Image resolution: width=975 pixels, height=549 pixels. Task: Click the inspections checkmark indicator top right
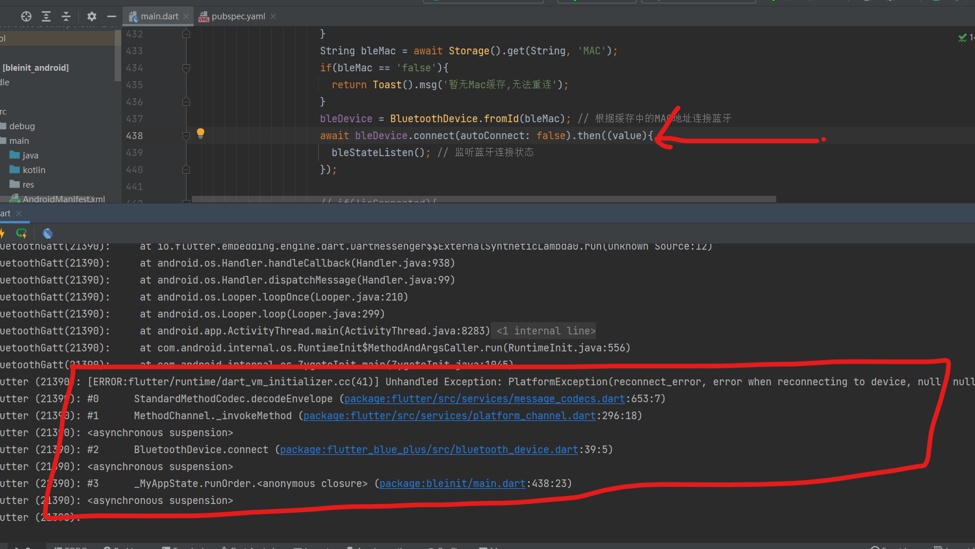click(x=963, y=37)
